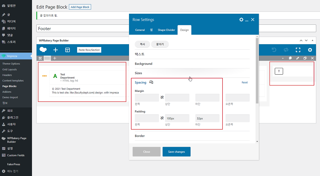Switch to General tab
This screenshot has height=176, width=320.
click(140, 30)
